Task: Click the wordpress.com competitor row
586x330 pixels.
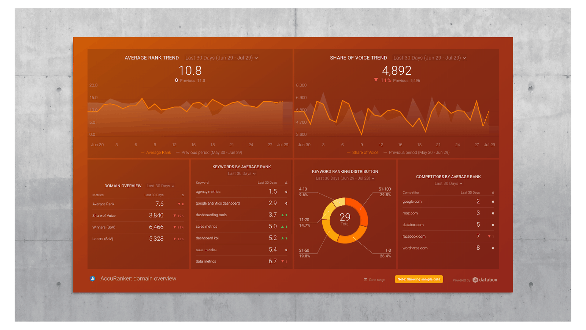Action: (448, 248)
